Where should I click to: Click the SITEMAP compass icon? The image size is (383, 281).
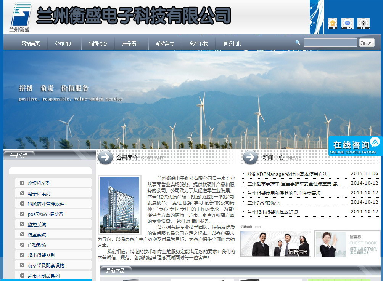tap(363, 23)
